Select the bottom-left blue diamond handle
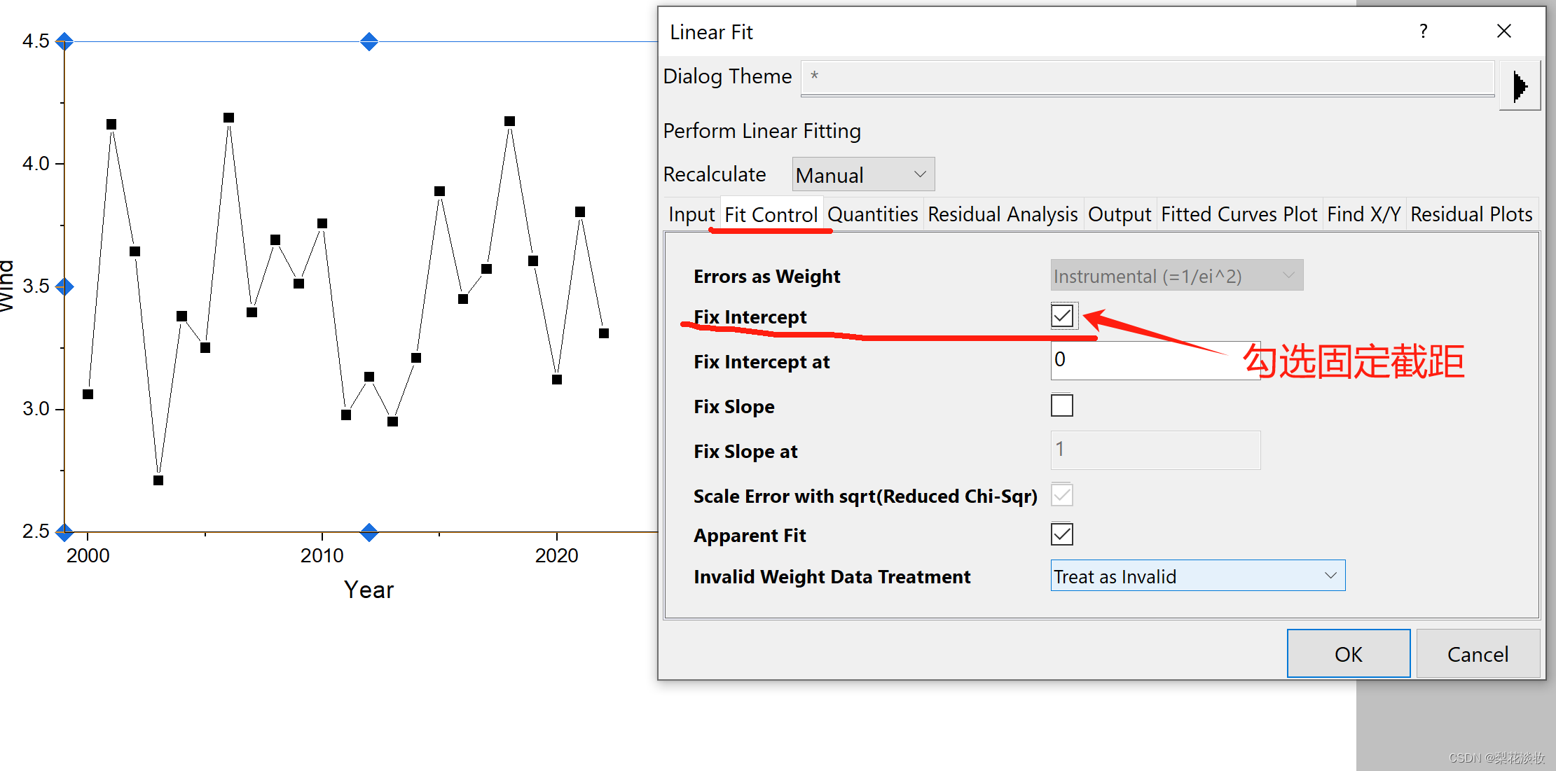Viewport: 1556px width, 771px height. pyautogui.click(x=64, y=532)
